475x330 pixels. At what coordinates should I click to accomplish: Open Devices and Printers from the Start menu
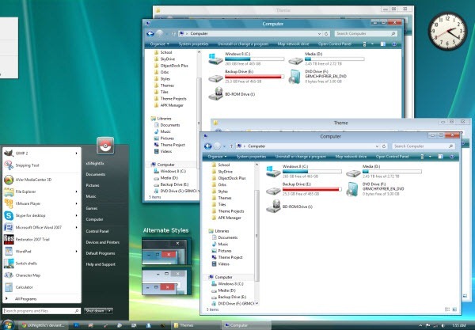(x=102, y=242)
